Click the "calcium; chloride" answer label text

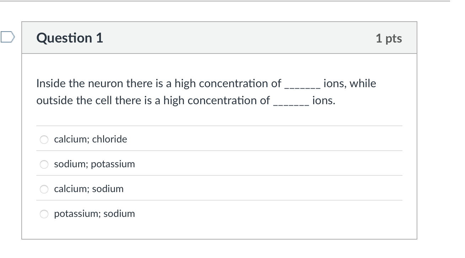click(x=90, y=139)
